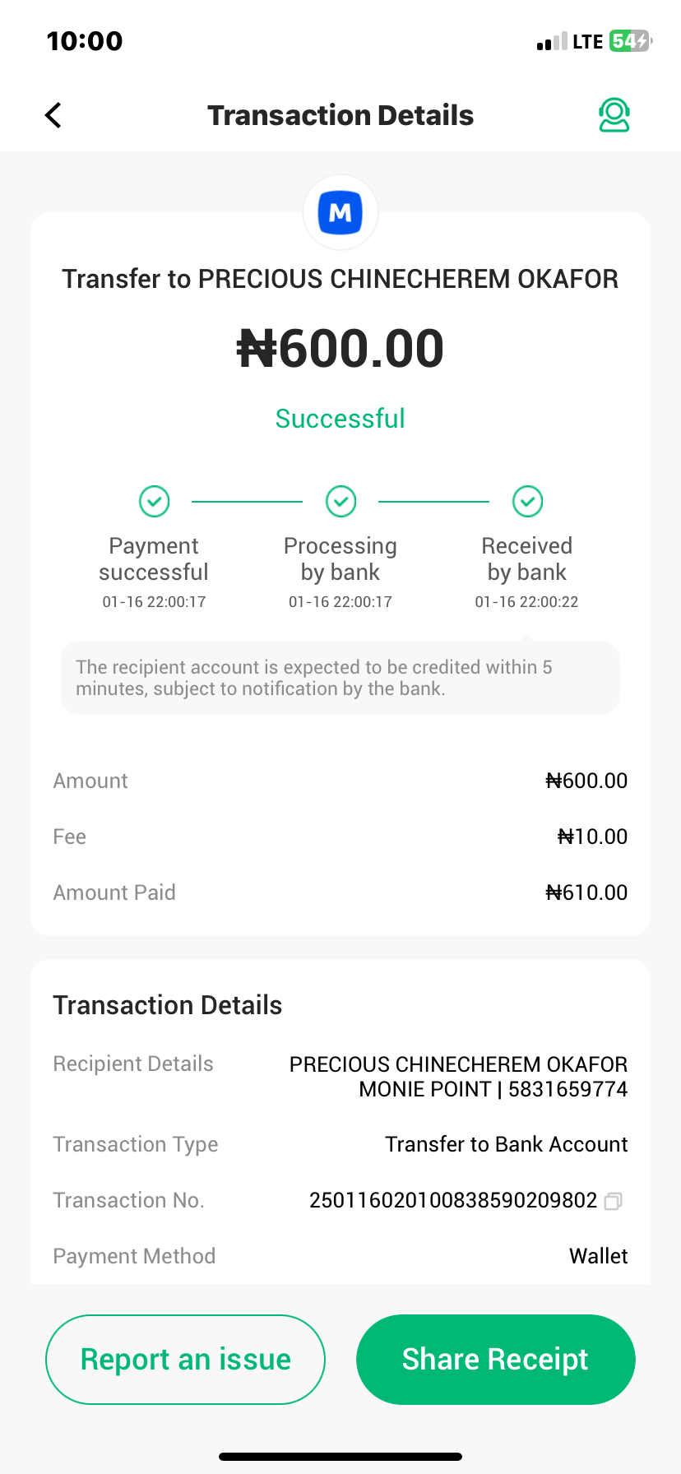Tap the green Successful status text
This screenshot has width=681, height=1474.
[x=340, y=419]
